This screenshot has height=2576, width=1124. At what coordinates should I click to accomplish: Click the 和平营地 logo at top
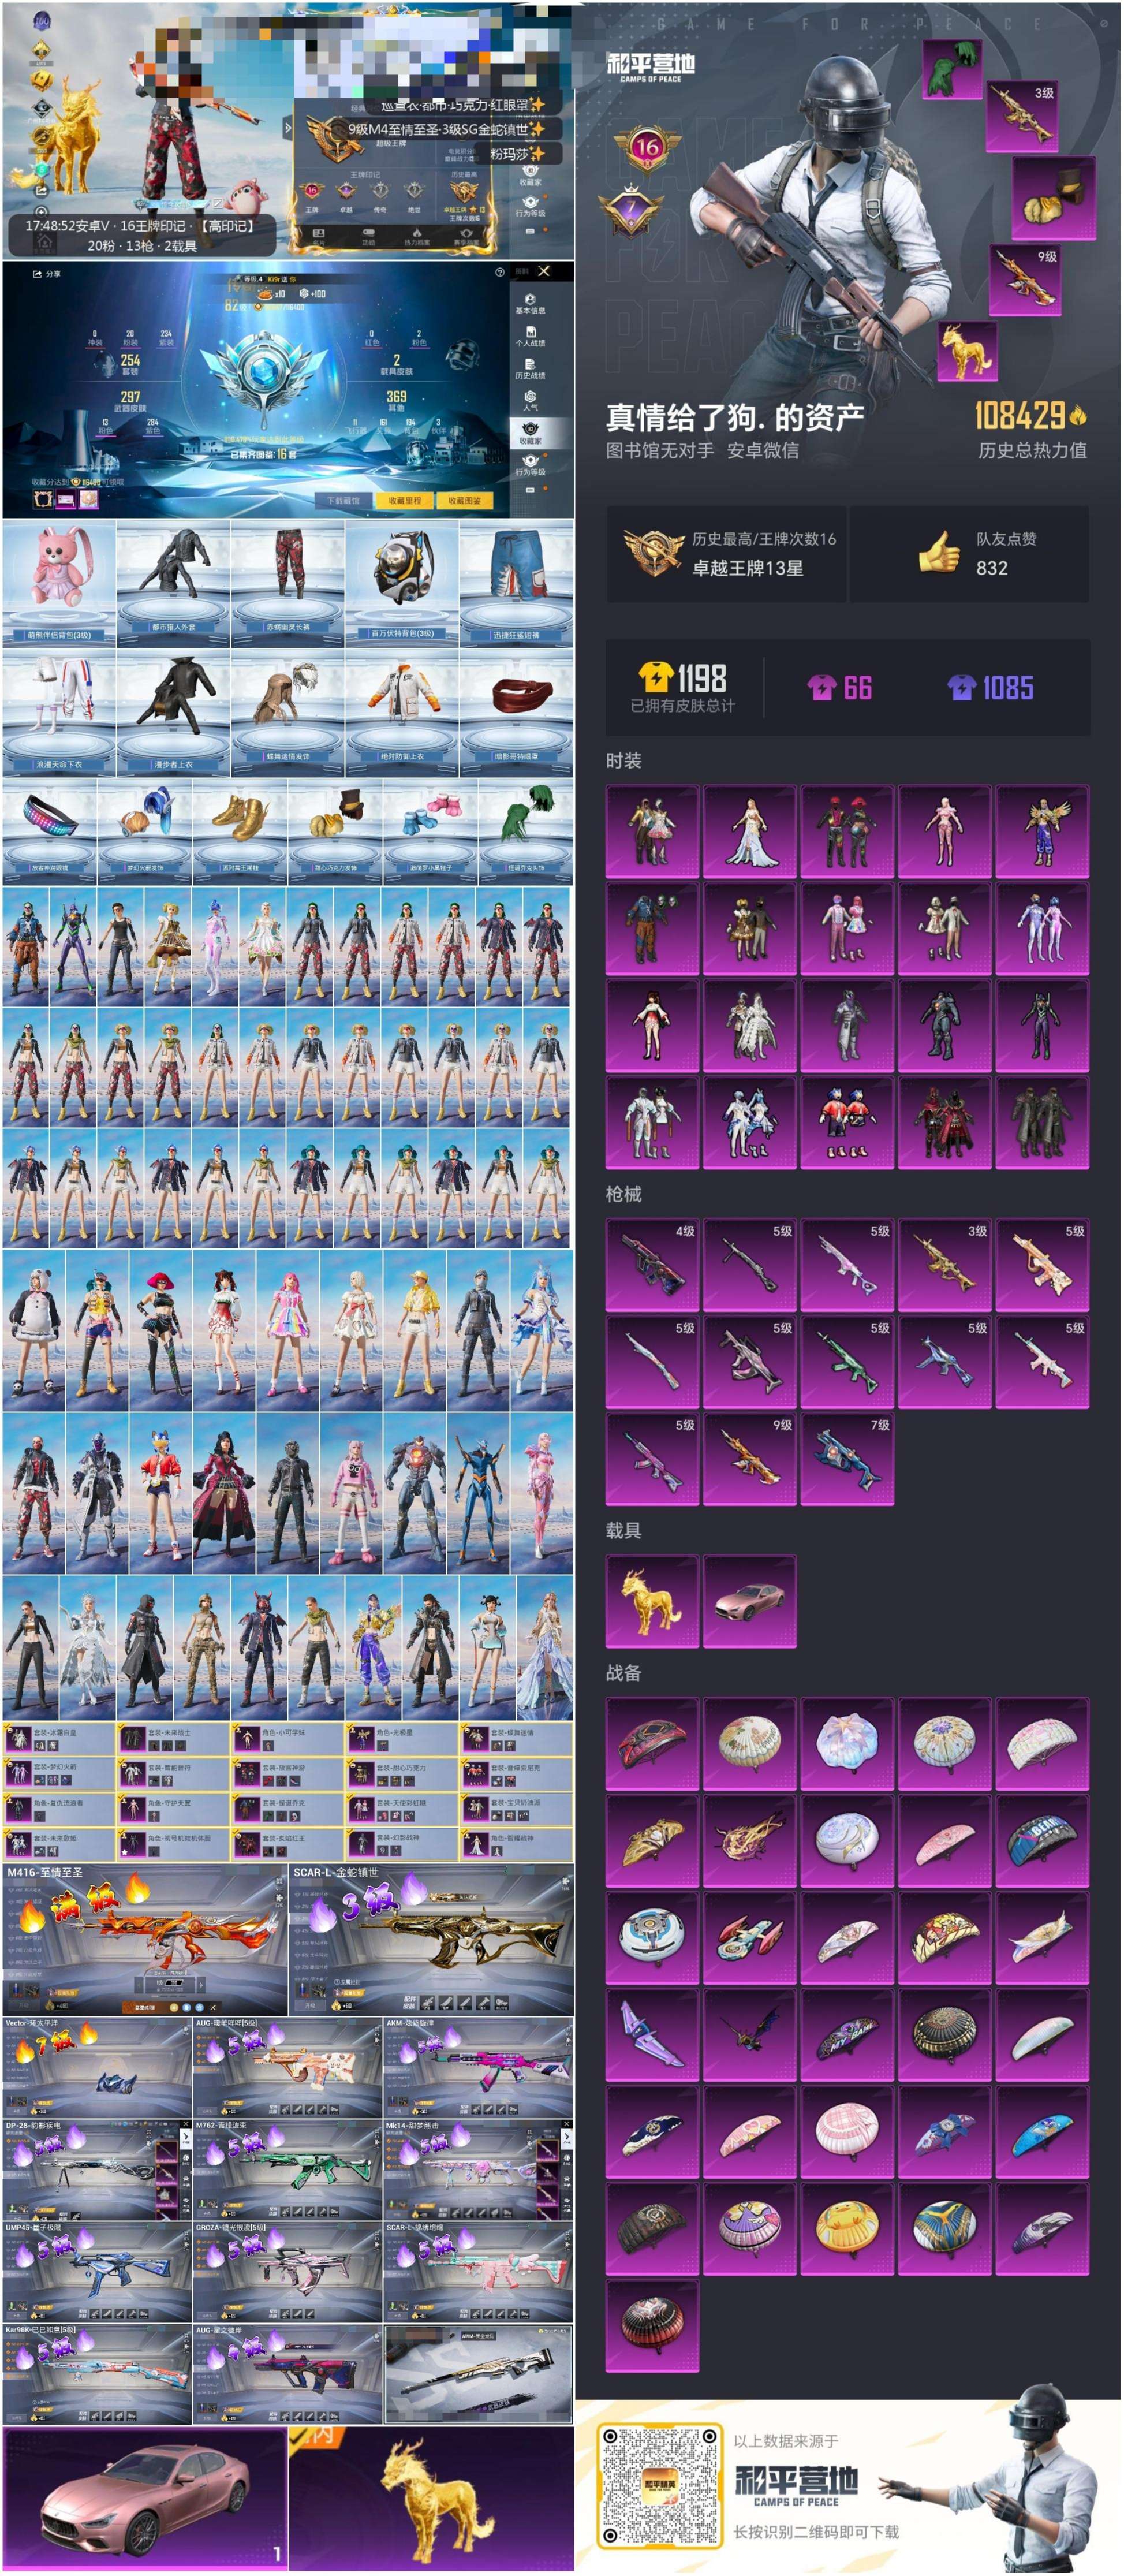[x=651, y=67]
